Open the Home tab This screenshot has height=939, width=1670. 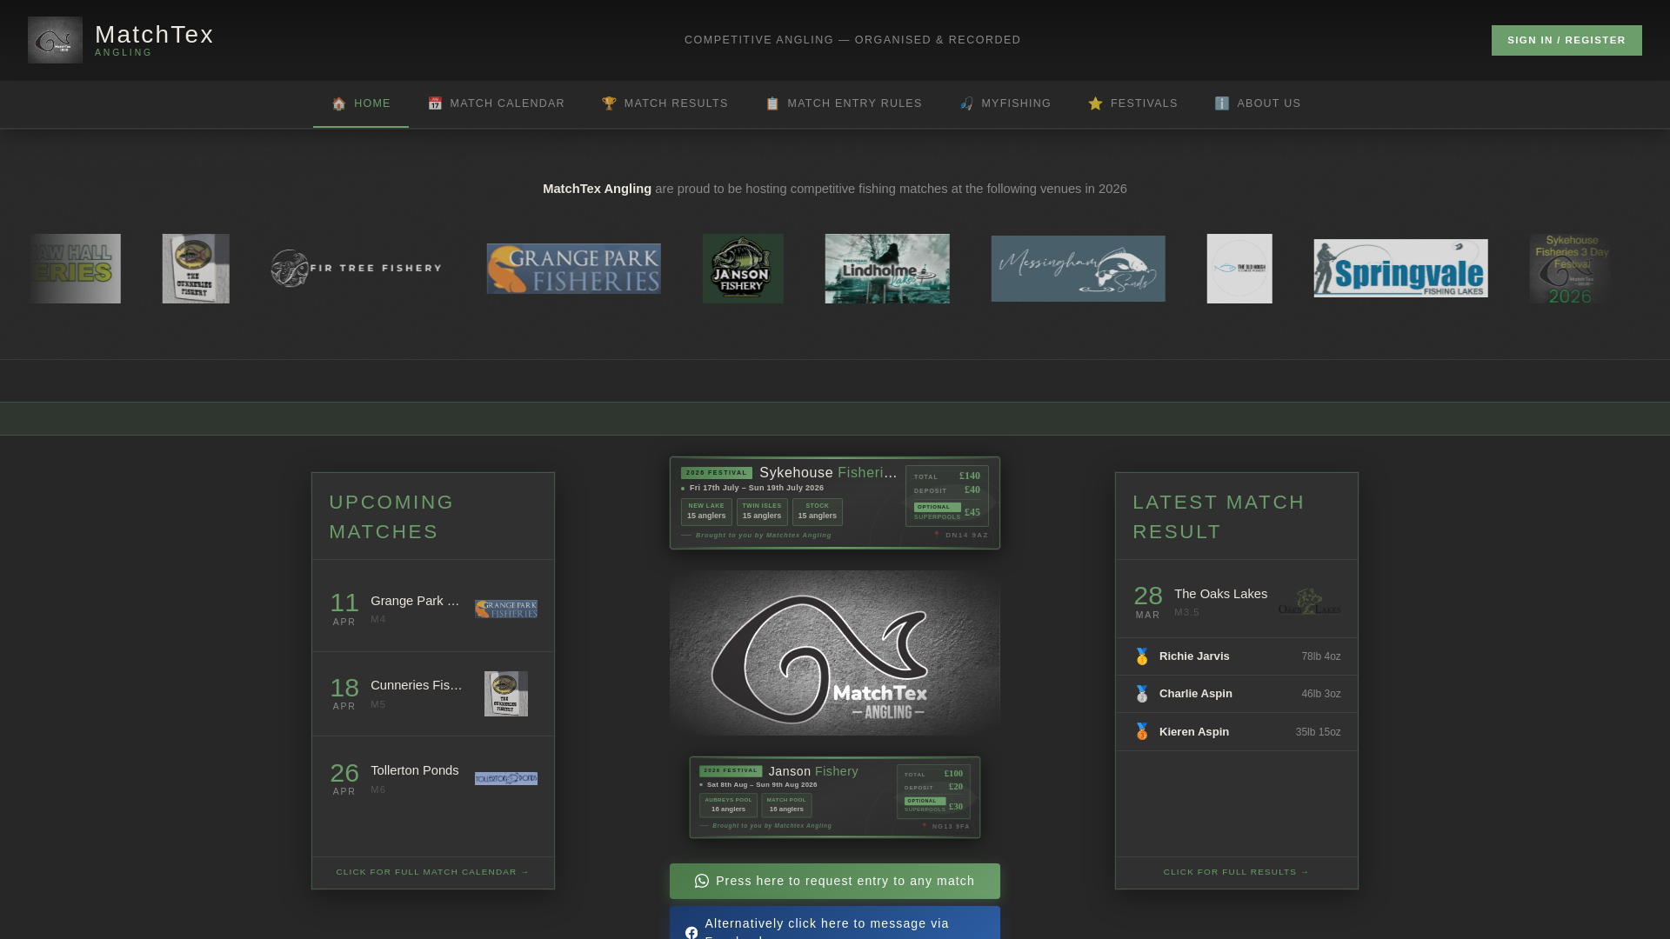coord(361,104)
